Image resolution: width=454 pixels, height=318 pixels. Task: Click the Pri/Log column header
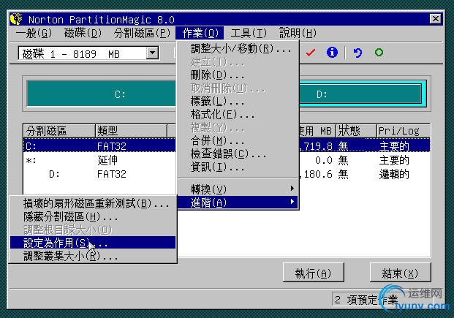tap(403, 131)
